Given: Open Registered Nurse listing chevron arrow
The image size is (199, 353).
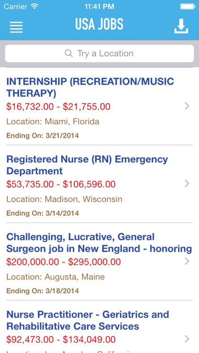Looking at the screenshot, I should tap(187, 184).
